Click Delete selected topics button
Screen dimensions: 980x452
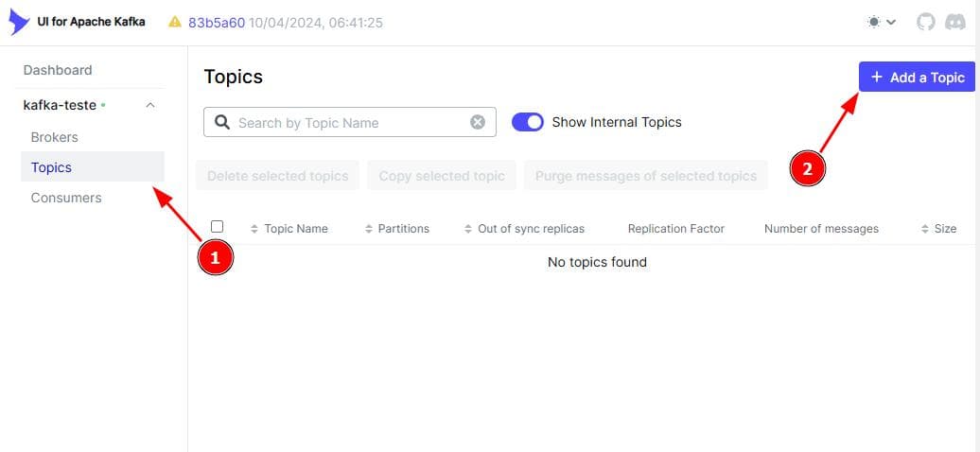point(277,176)
